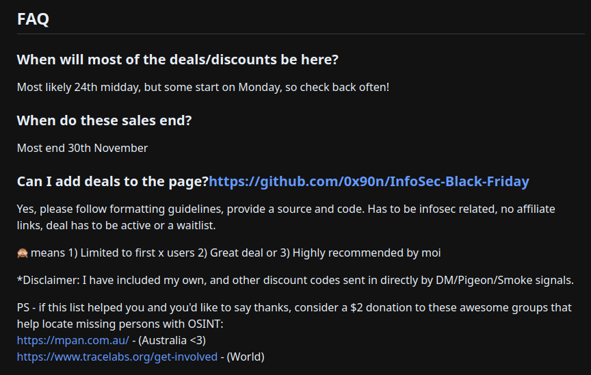
Task: Click the see-no-evil monkey emoji
Action: (x=23, y=253)
